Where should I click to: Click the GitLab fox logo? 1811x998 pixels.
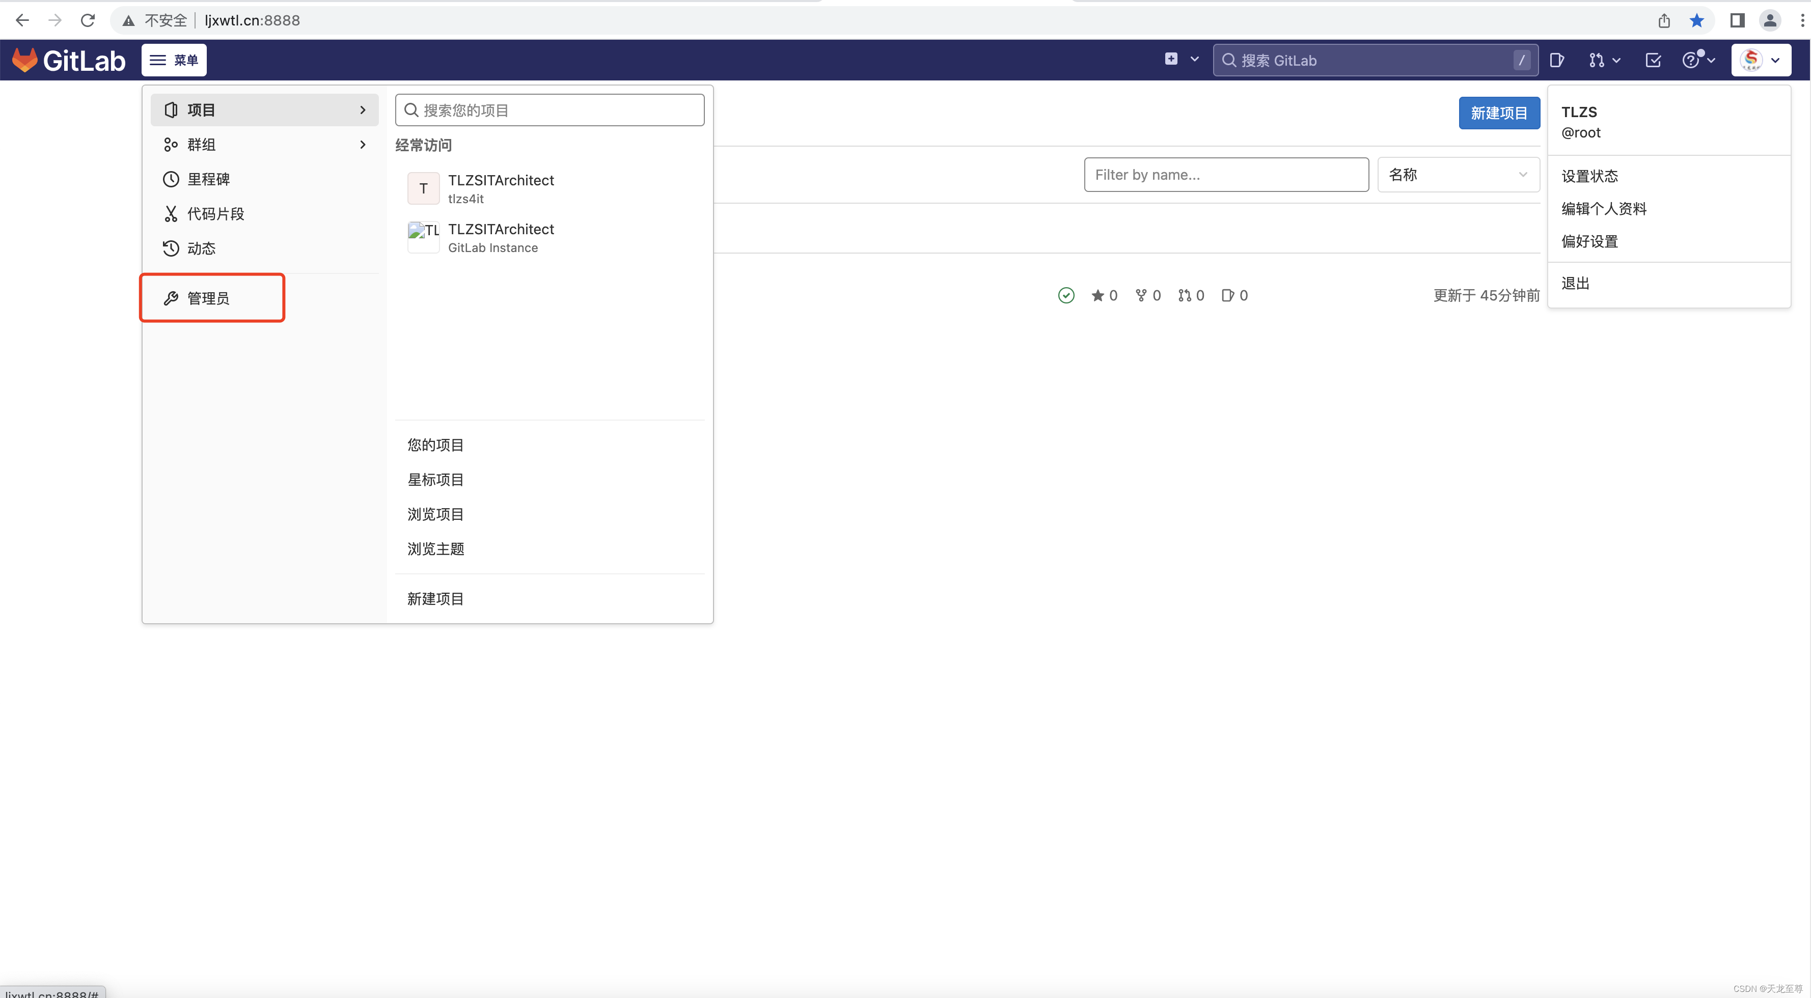(24, 60)
